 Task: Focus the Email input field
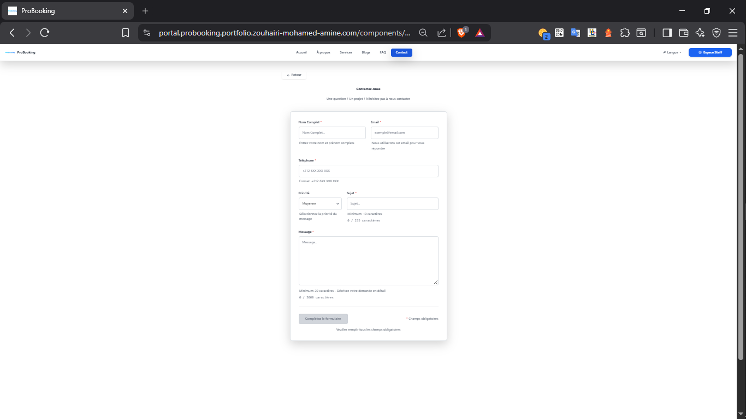(405, 133)
